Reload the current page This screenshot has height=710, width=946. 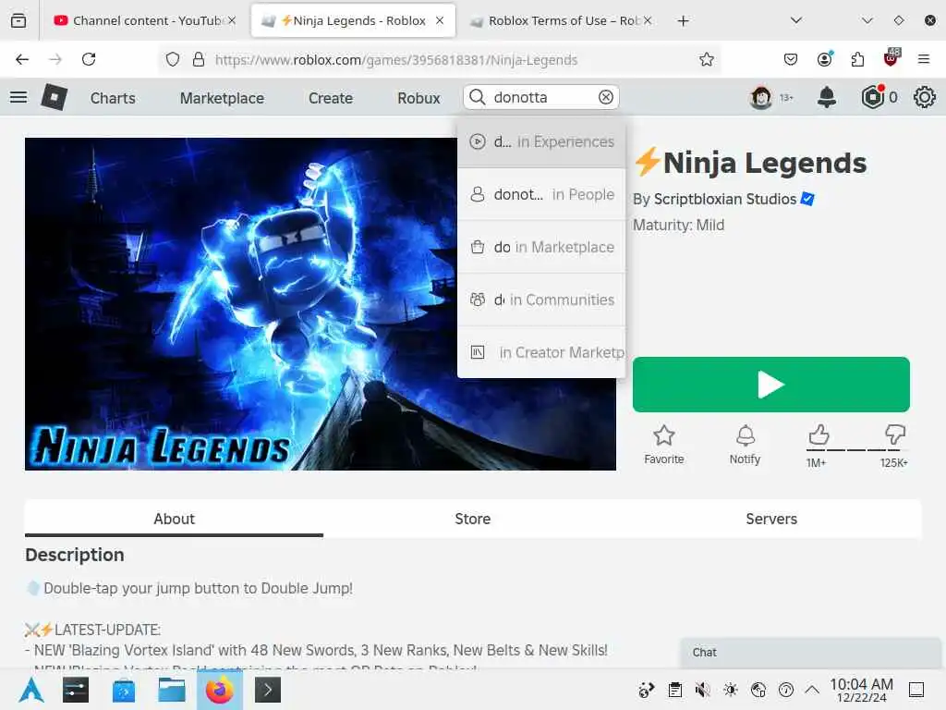[x=89, y=59]
